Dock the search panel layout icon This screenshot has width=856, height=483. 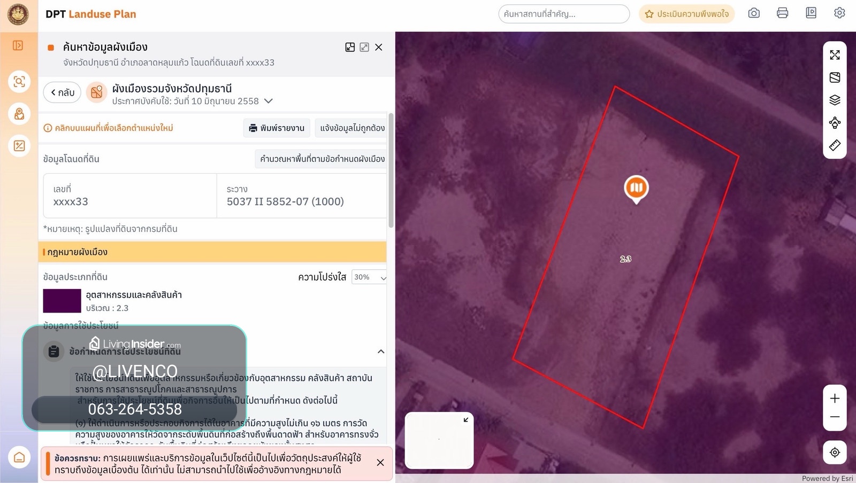[x=350, y=47]
